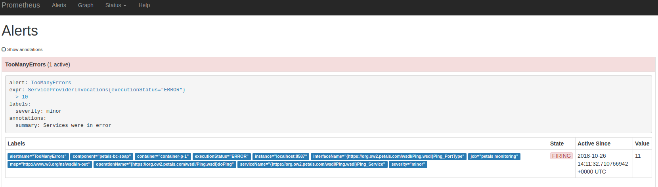The height and width of the screenshot is (187, 658).
Task: Open the Alerts navigation item
Action: [x=59, y=5]
